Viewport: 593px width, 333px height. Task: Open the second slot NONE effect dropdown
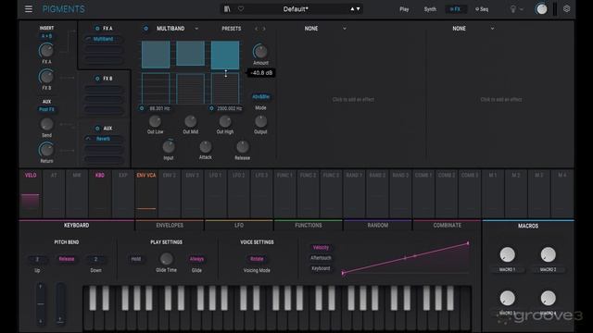tap(325, 29)
